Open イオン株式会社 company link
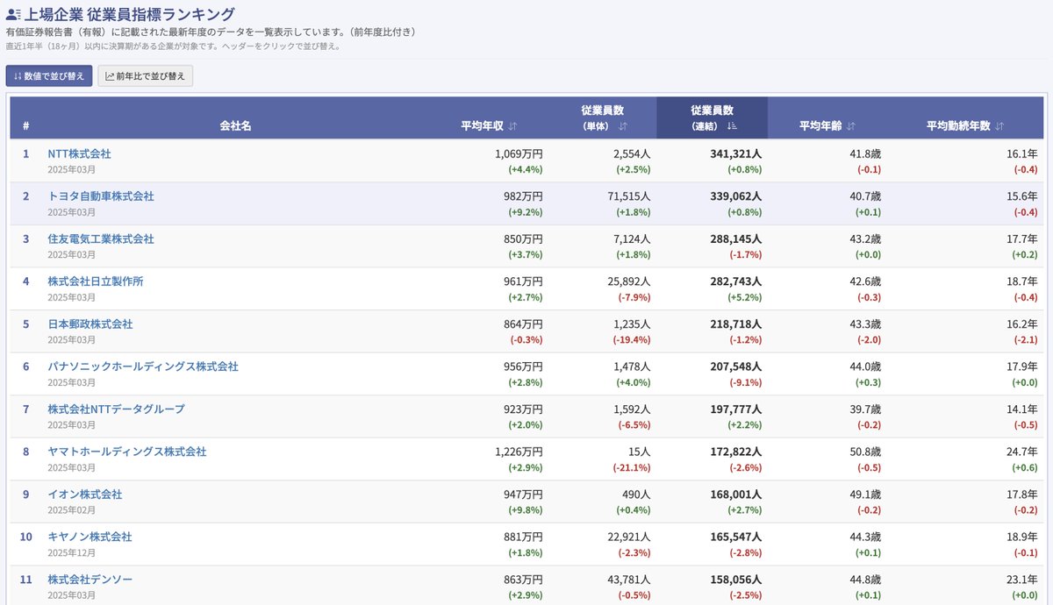The height and width of the screenshot is (605, 1053). [x=85, y=495]
